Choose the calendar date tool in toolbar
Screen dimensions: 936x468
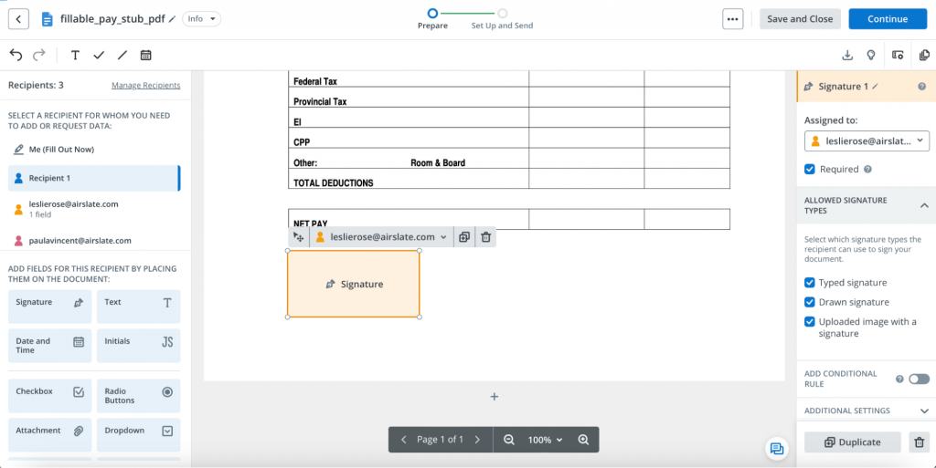(x=145, y=55)
